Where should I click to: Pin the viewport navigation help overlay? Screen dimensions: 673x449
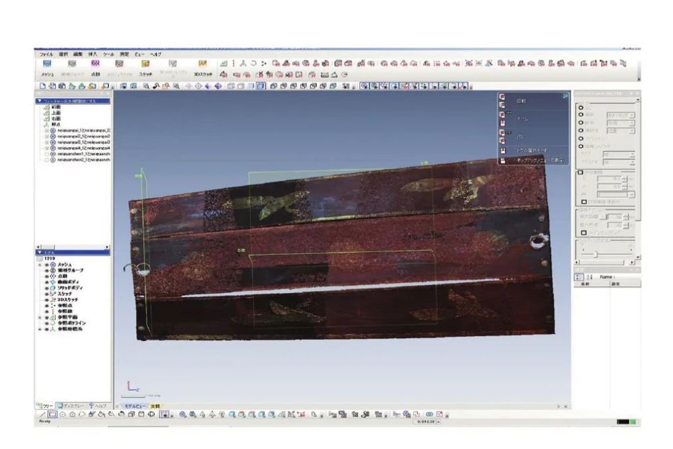coord(565,96)
